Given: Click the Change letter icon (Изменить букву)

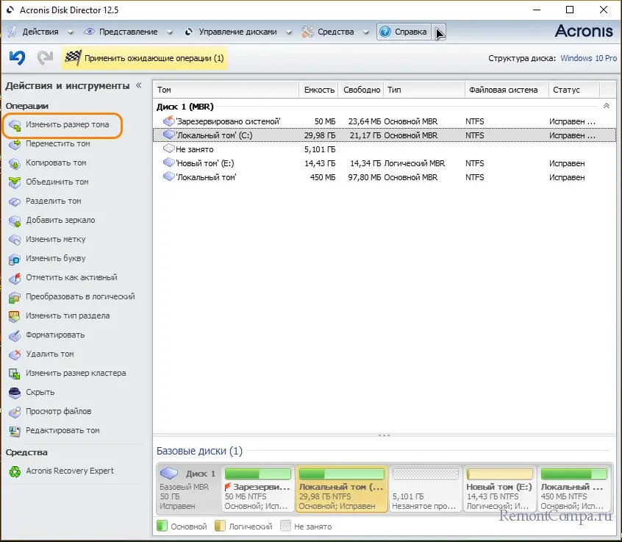Looking at the screenshot, I should pos(15,259).
